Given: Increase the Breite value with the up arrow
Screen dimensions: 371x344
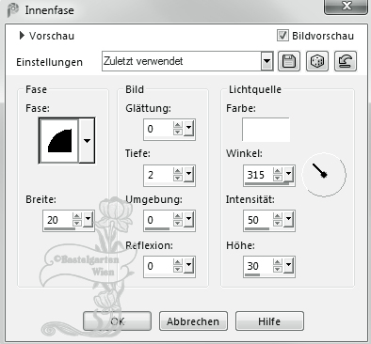Looking at the screenshot, I should click(x=77, y=216).
